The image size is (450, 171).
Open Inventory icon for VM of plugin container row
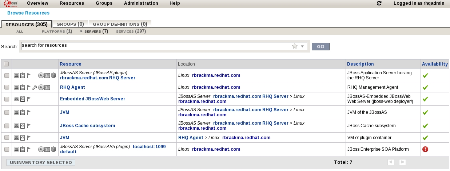click(x=23, y=138)
